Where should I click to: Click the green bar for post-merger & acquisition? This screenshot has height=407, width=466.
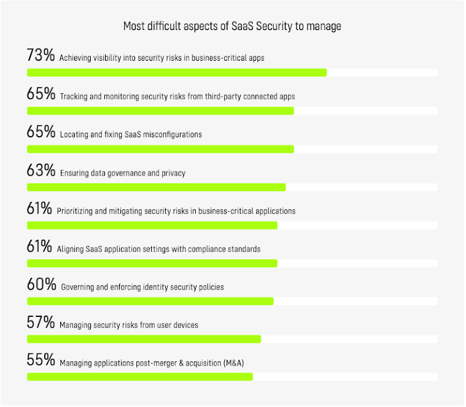coord(140,377)
